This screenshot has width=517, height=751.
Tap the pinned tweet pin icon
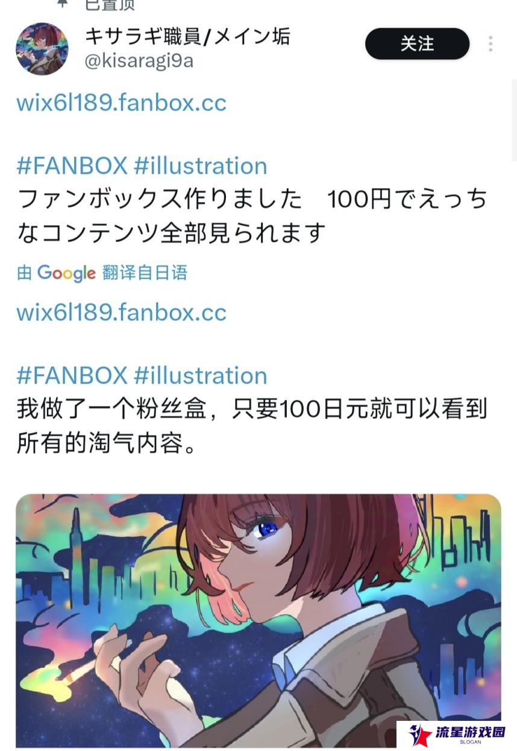tap(62, 3)
